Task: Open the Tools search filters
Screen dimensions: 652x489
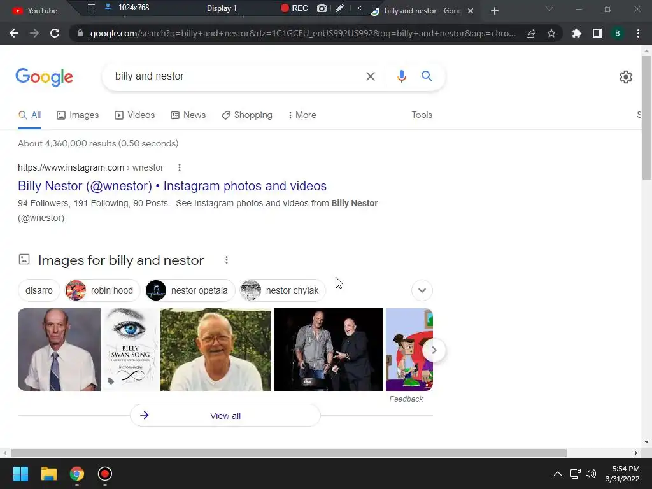Action: 422,115
